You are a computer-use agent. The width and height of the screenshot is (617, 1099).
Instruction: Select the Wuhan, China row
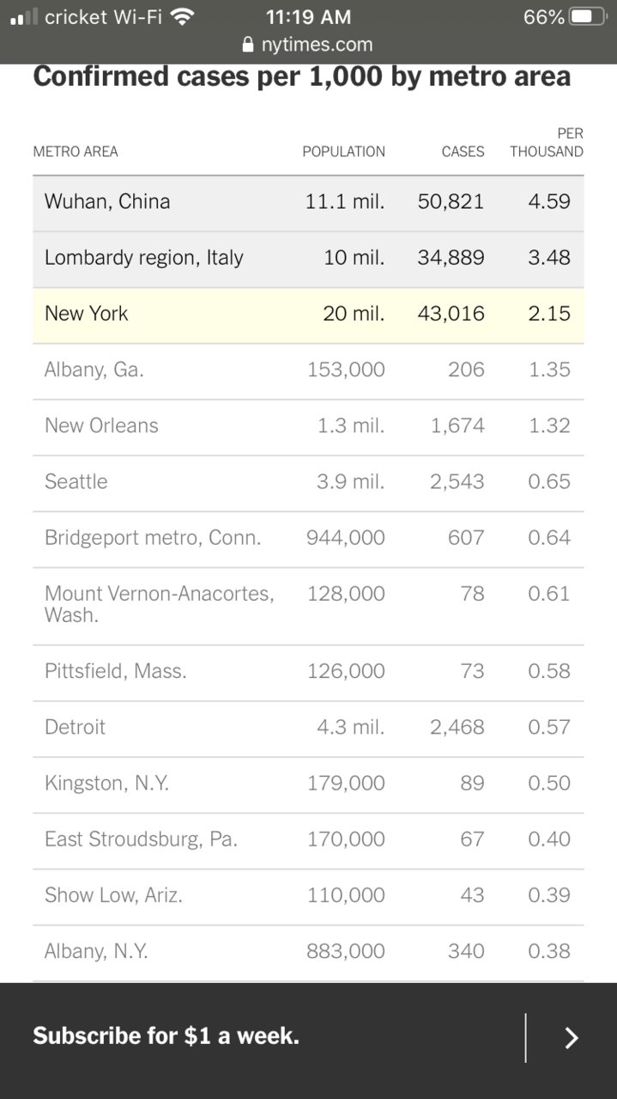coord(308,203)
